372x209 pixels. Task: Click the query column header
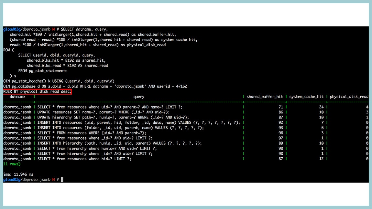[x=139, y=97]
